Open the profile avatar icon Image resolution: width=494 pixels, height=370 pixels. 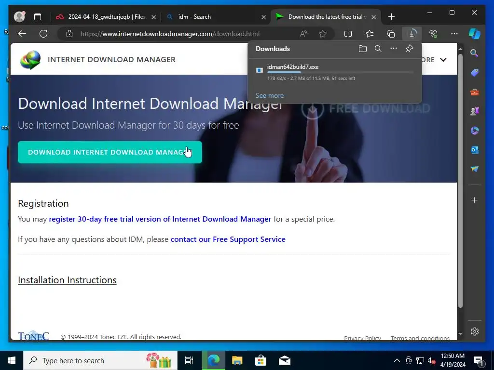tap(19, 17)
